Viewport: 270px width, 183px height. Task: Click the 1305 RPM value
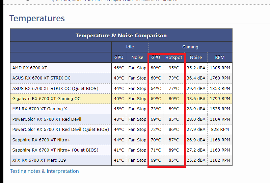click(x=220, y=68)
